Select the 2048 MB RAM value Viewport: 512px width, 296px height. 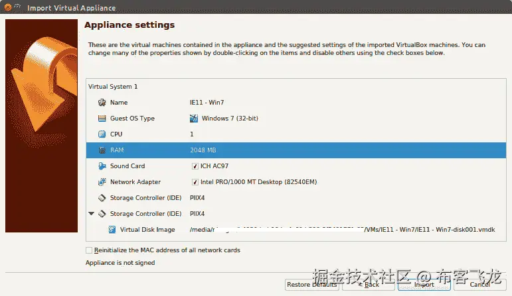point(204,150)
